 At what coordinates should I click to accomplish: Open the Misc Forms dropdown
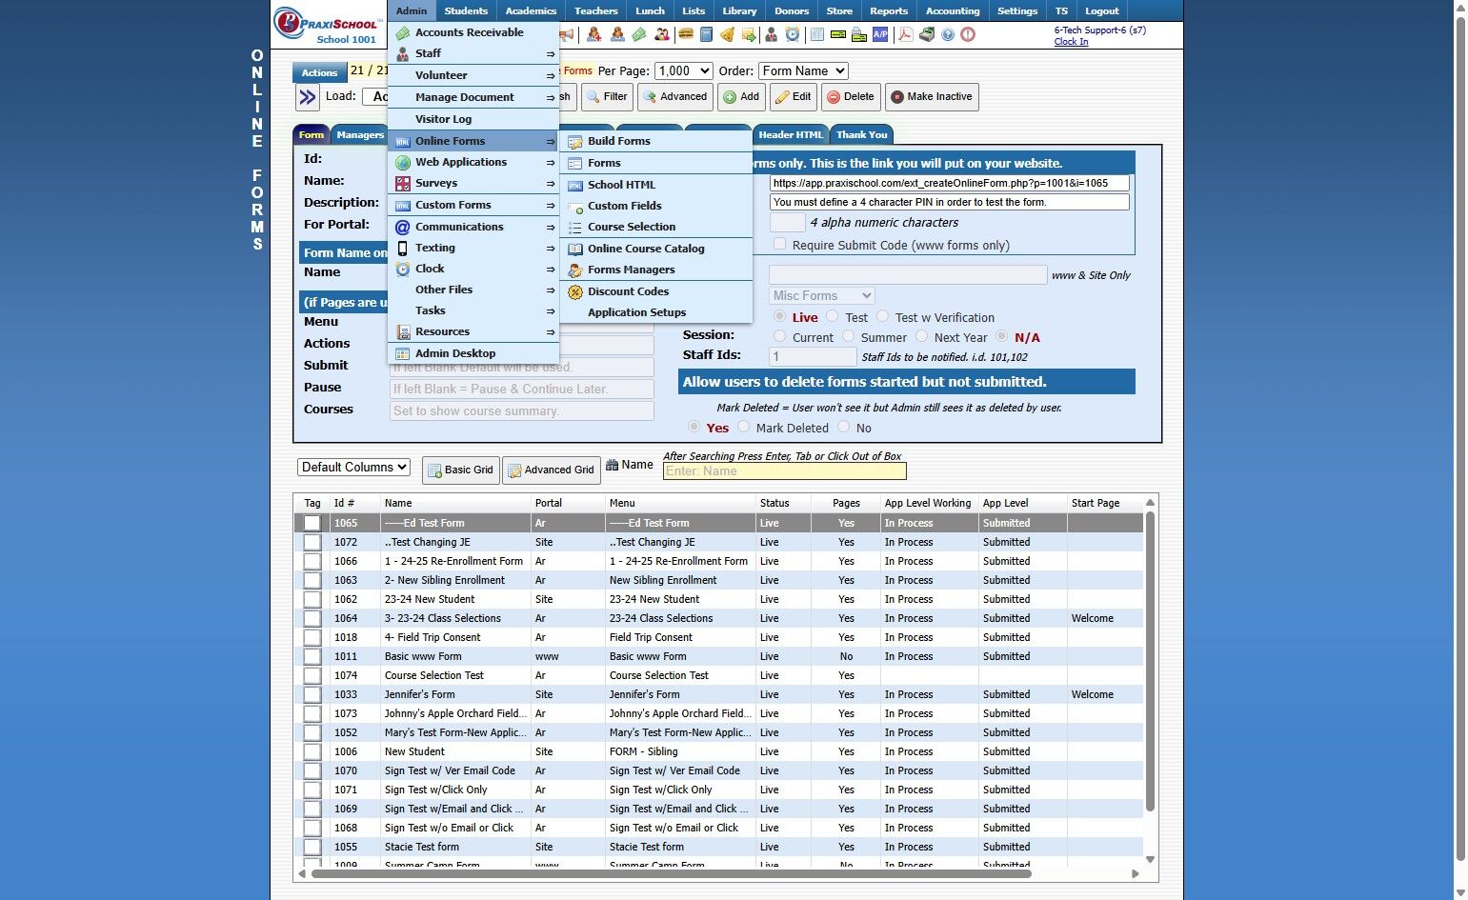822,296
